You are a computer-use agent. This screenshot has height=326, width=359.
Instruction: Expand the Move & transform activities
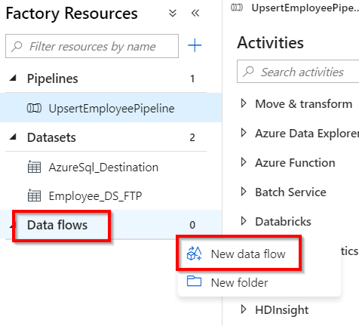tap(244, 103)
